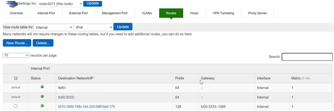Image resolution: width=334 pixels, height=111 pixels.
Task: Select the External Port tab
Action: point(78,13)
